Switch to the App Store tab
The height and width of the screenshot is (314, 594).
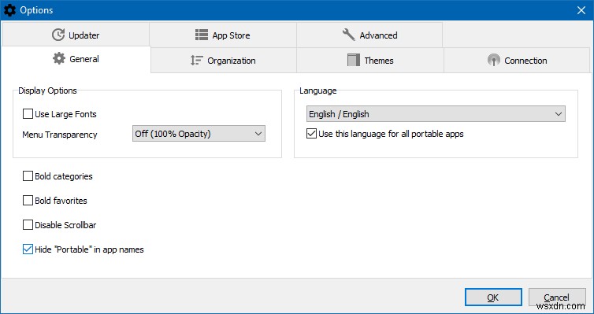click(223, 35)
